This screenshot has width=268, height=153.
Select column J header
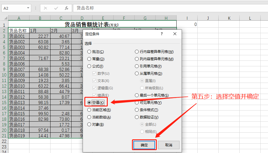pyautogui.click(x=208, y=18)
